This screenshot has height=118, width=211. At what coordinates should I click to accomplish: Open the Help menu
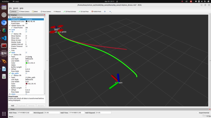tap(21, 8)
